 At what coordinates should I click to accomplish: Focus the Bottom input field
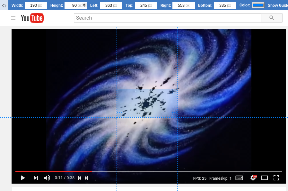[225, 5]
